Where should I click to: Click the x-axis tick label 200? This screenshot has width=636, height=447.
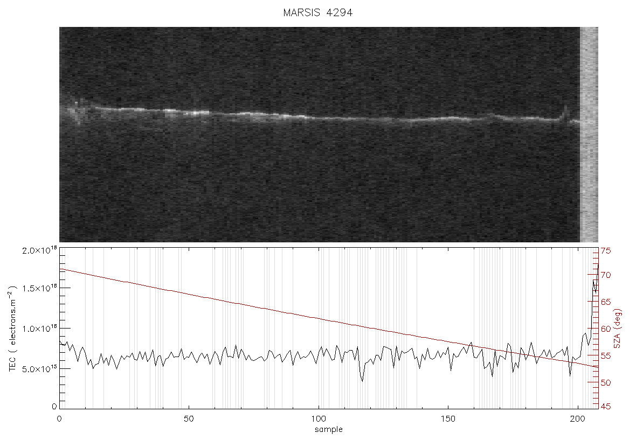point(578,419)
